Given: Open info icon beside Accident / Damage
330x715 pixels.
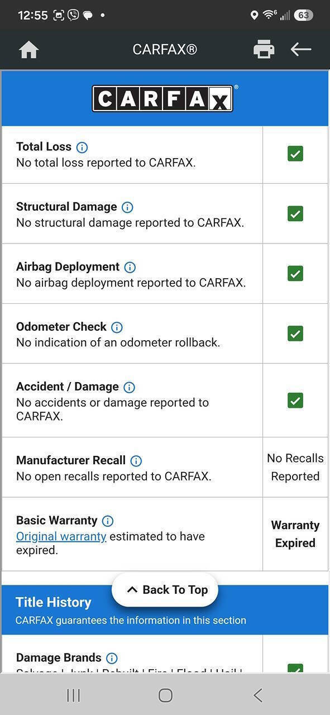Looking at the screenshot, I should pos(129,387).
